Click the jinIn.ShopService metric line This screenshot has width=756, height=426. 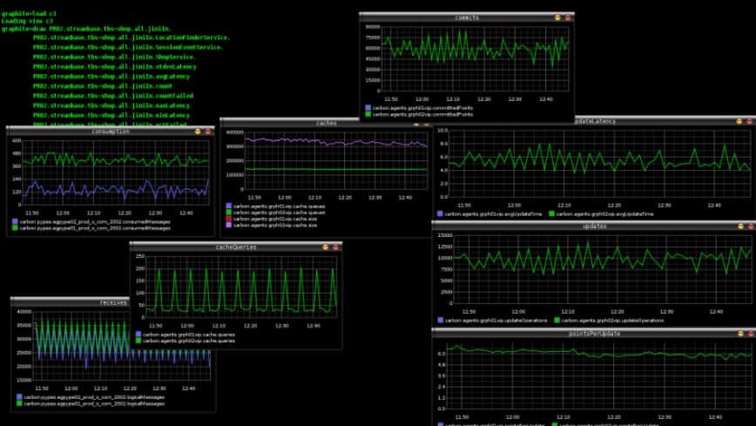tap(114, 57)
